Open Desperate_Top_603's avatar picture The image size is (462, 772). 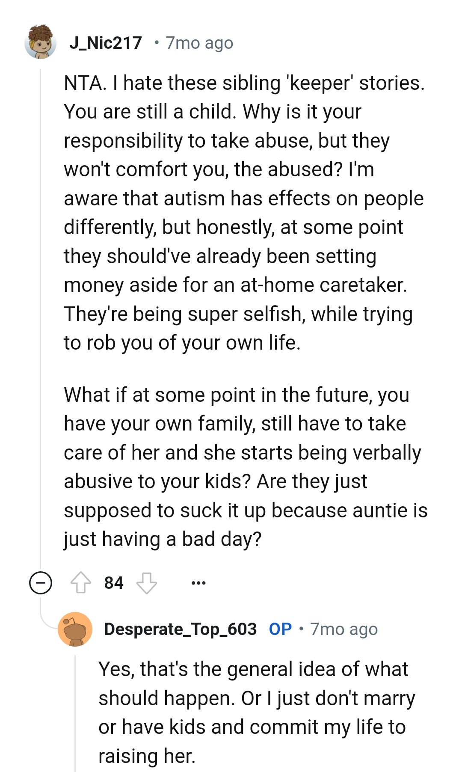[75, 629]
